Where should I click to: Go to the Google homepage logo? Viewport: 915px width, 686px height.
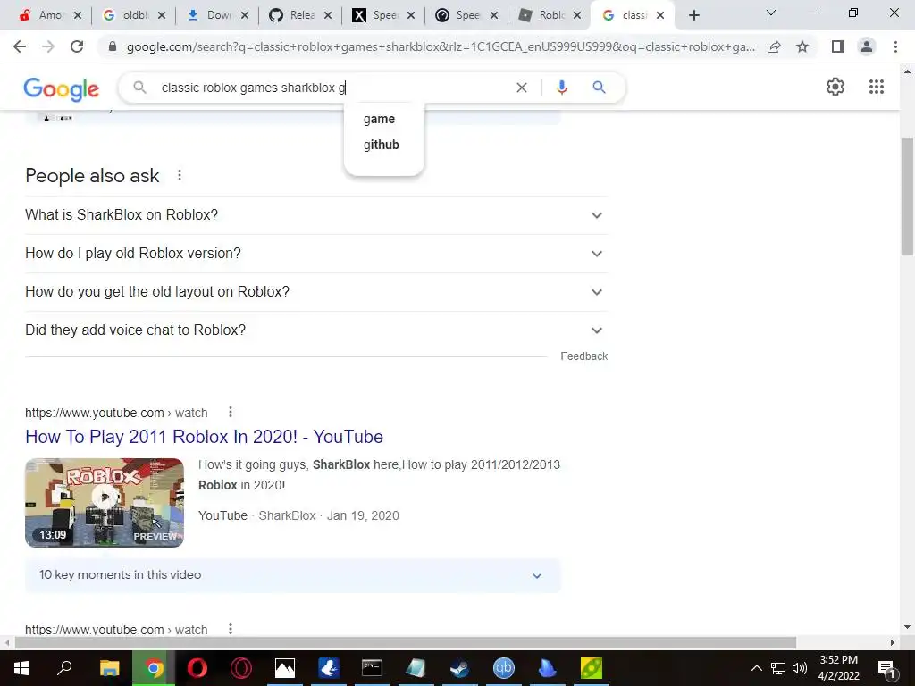[x=62, y=89]
